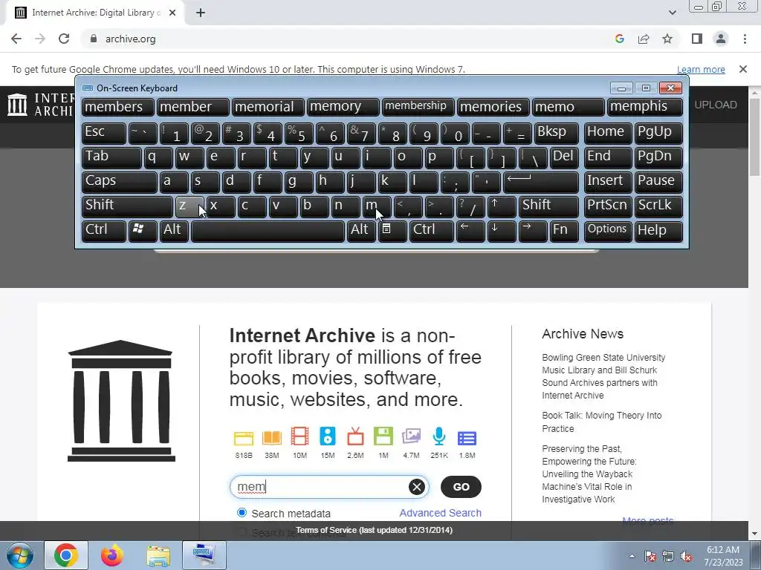Click the browser back arrow
Screen dimensions: 761x570
click(x=16, y=39)
